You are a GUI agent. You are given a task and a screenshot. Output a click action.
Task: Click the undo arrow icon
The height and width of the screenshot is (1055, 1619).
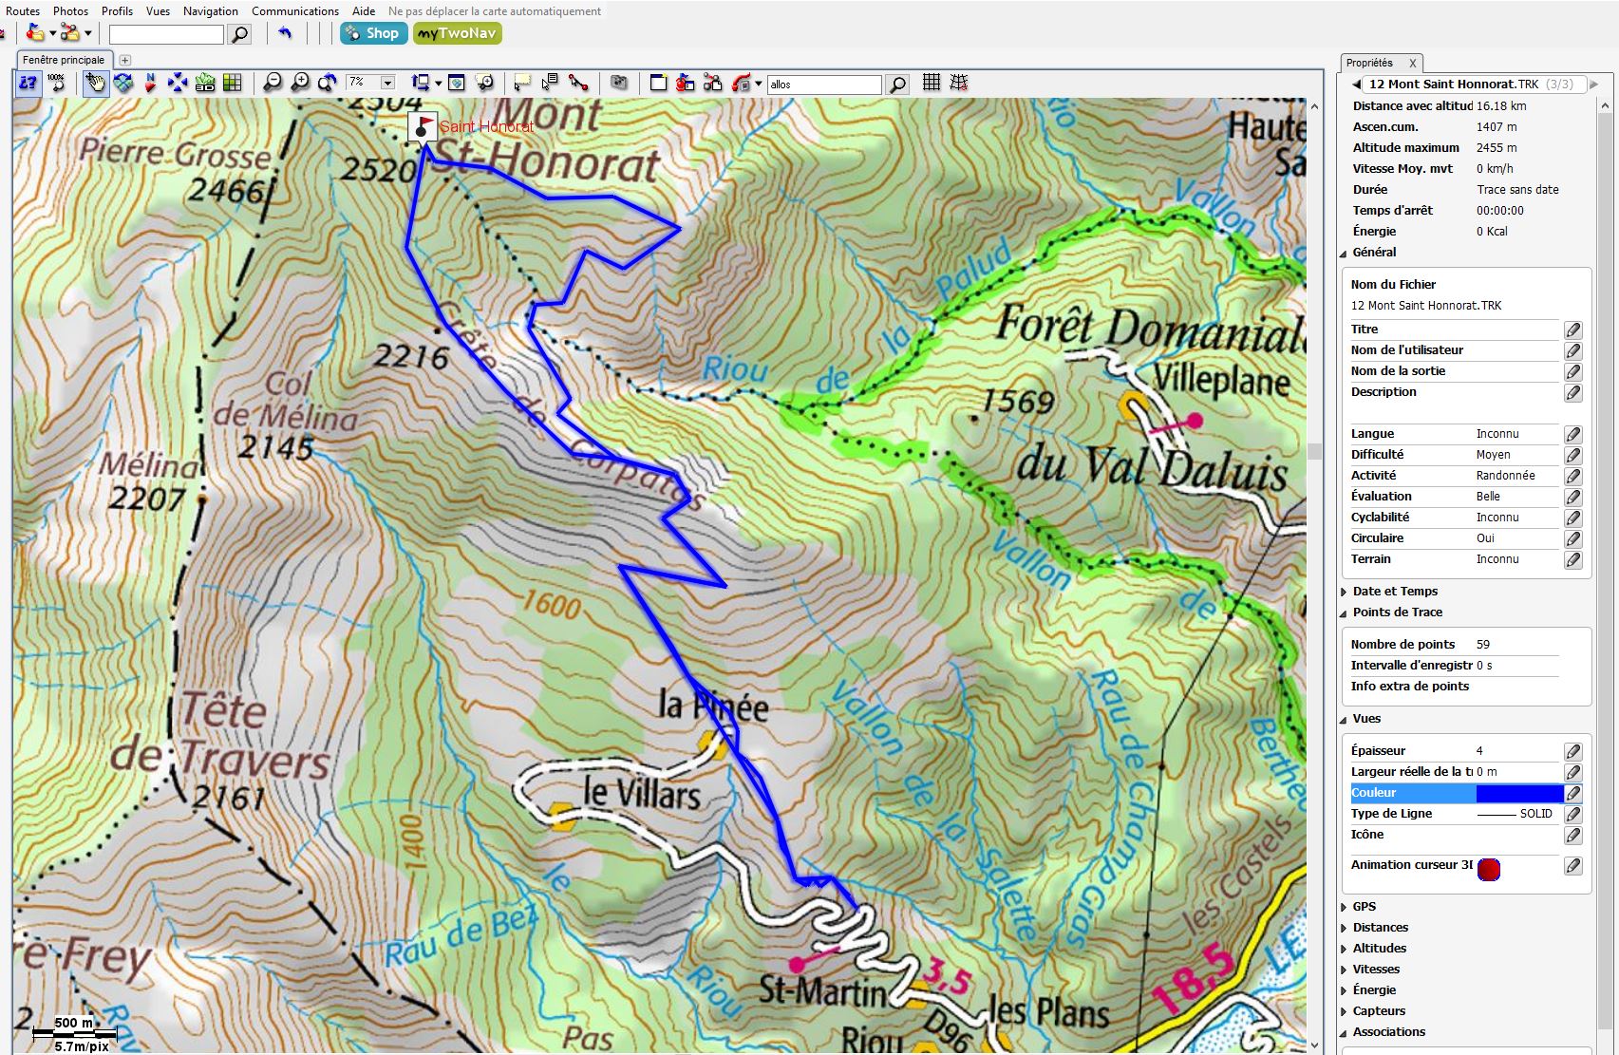(285, 34)
